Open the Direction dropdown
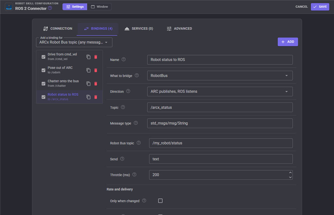This screenshot has height=215, width=334. coord(220,91)
